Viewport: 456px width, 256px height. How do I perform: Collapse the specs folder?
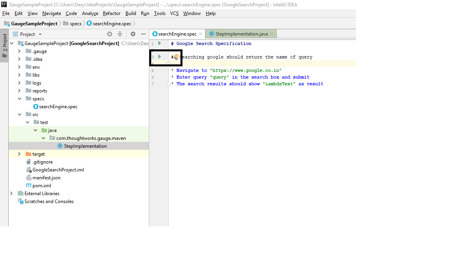point(19,99)
